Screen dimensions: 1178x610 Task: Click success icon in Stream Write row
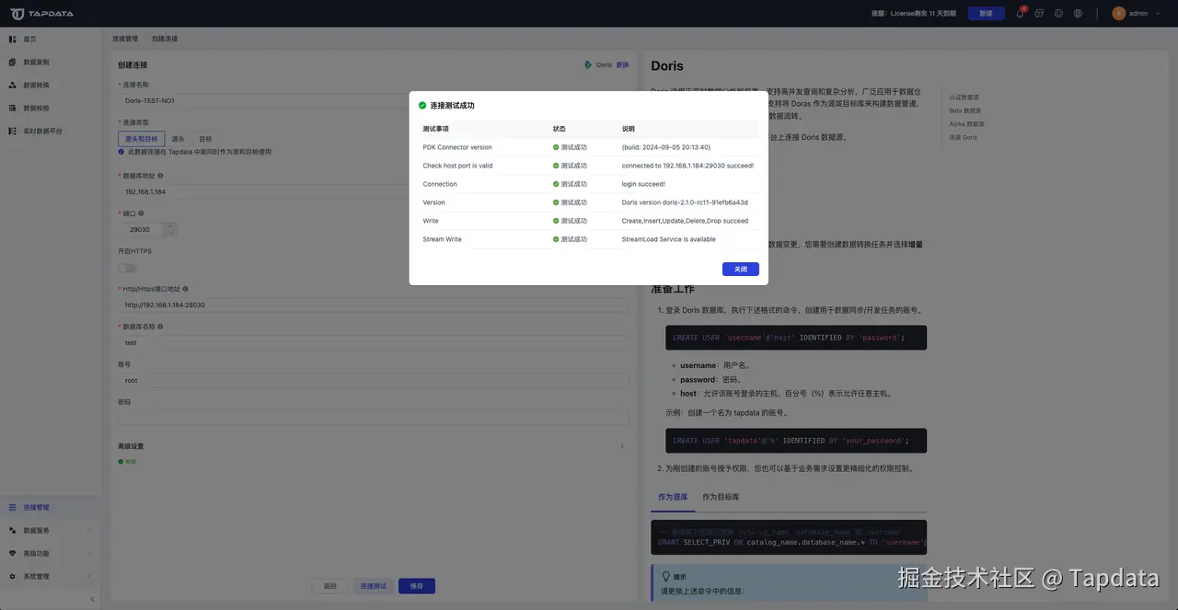click(556, 239)
